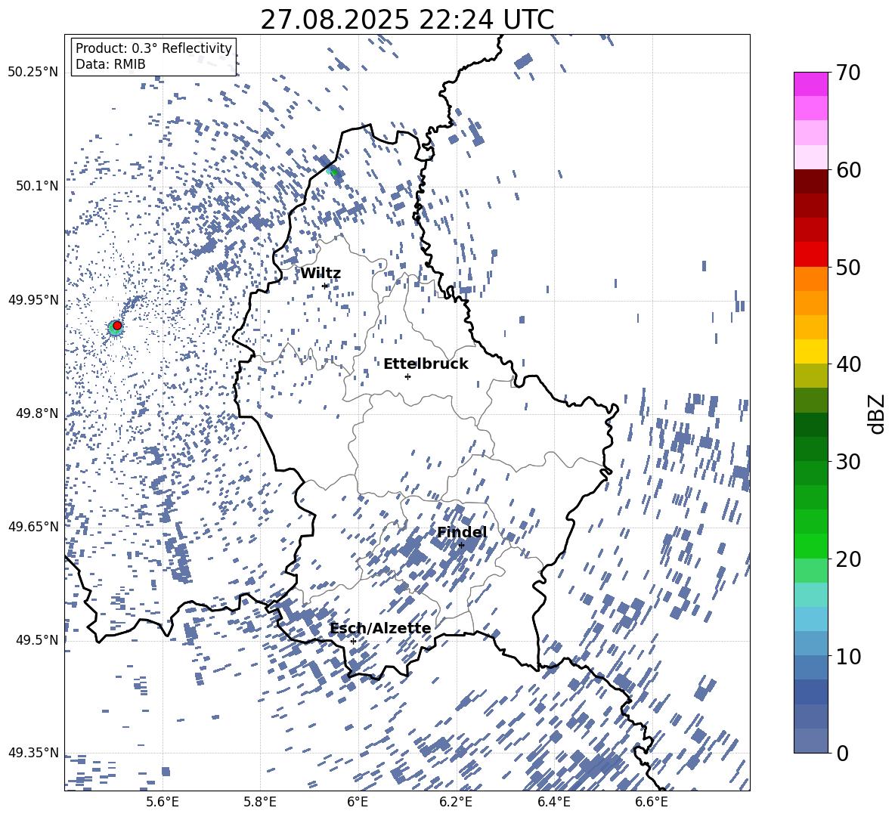
Task: Click the longitude label '6.2°E'
Action: coord(456,802)
